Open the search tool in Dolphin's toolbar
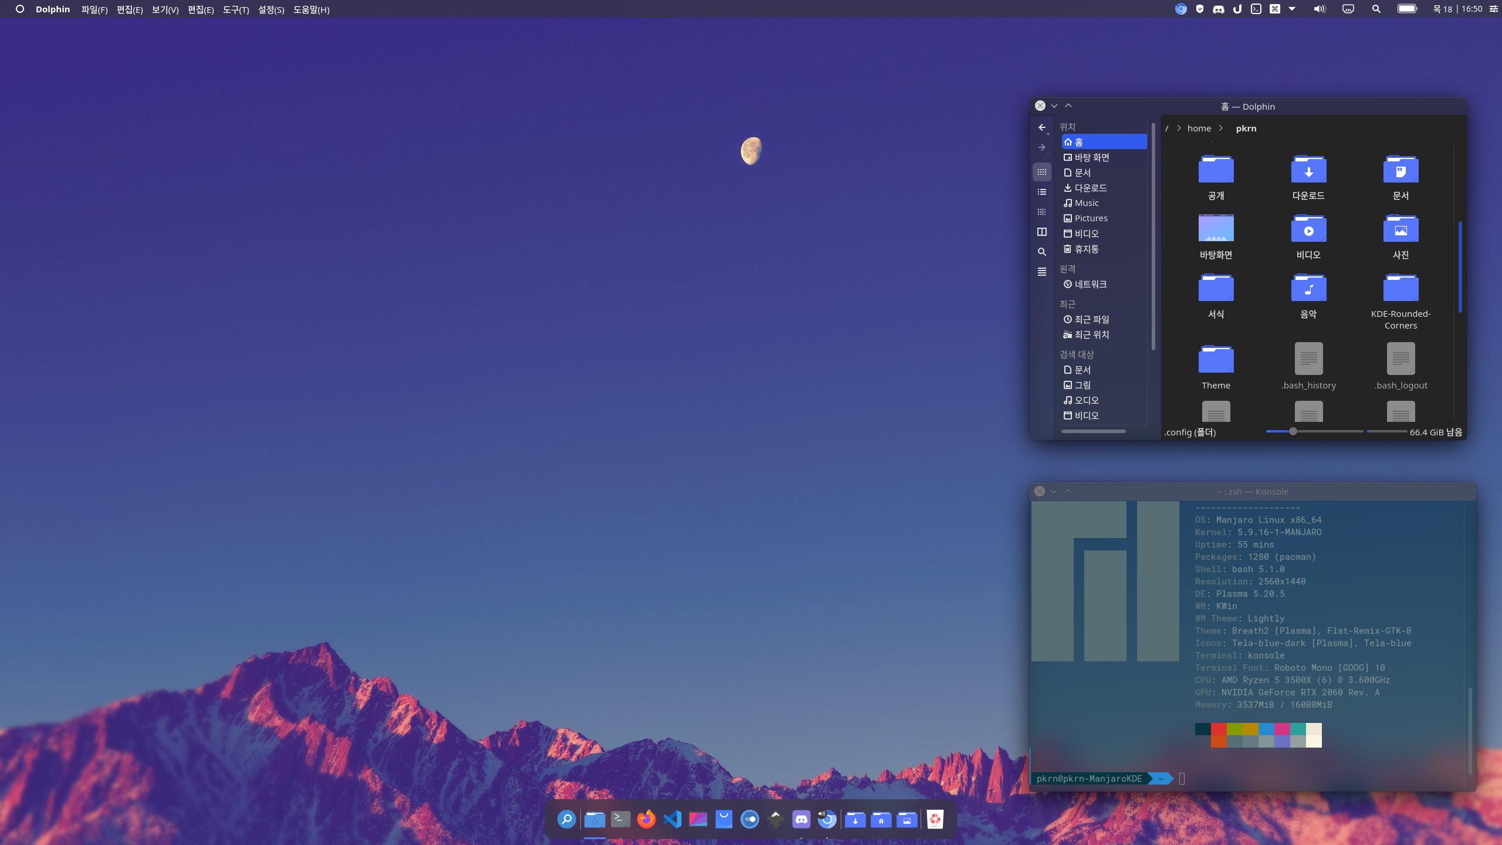The width and height of the screenshot is (1502, 845). coord(1041,252)
